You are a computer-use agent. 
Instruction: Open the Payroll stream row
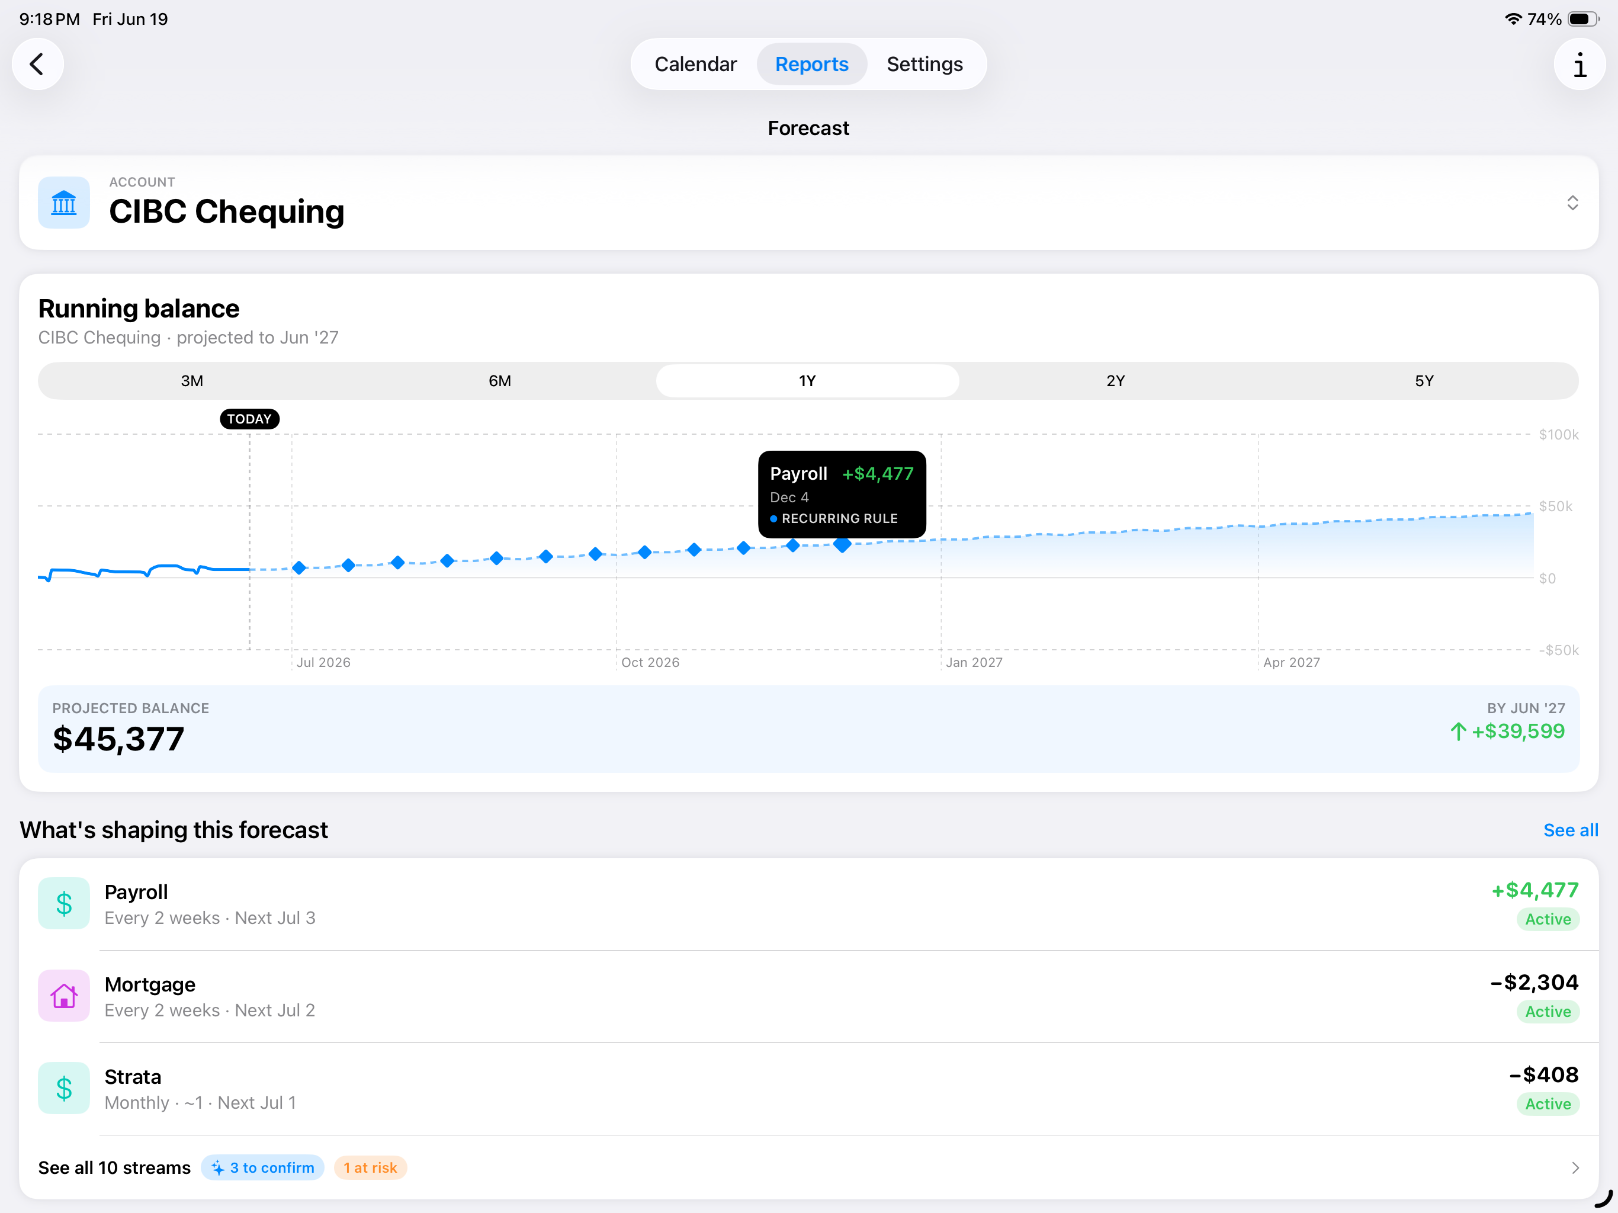pyautogui.click(x=808, y=904)
